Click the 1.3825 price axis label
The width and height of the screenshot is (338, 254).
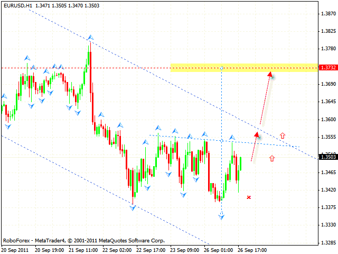[328, 31]
